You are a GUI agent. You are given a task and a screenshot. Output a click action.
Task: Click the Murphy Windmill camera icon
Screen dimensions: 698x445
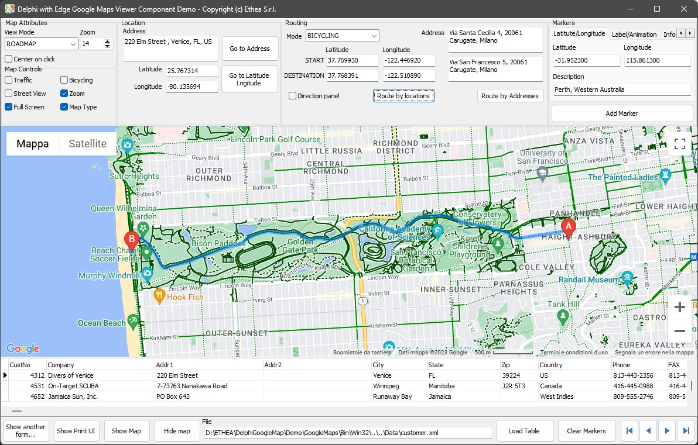tap(147, 274)
